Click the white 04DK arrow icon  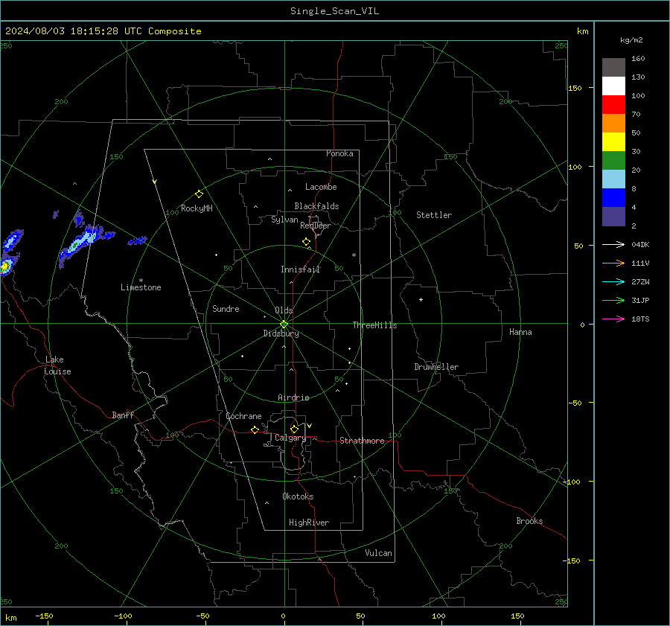(613, 244)
